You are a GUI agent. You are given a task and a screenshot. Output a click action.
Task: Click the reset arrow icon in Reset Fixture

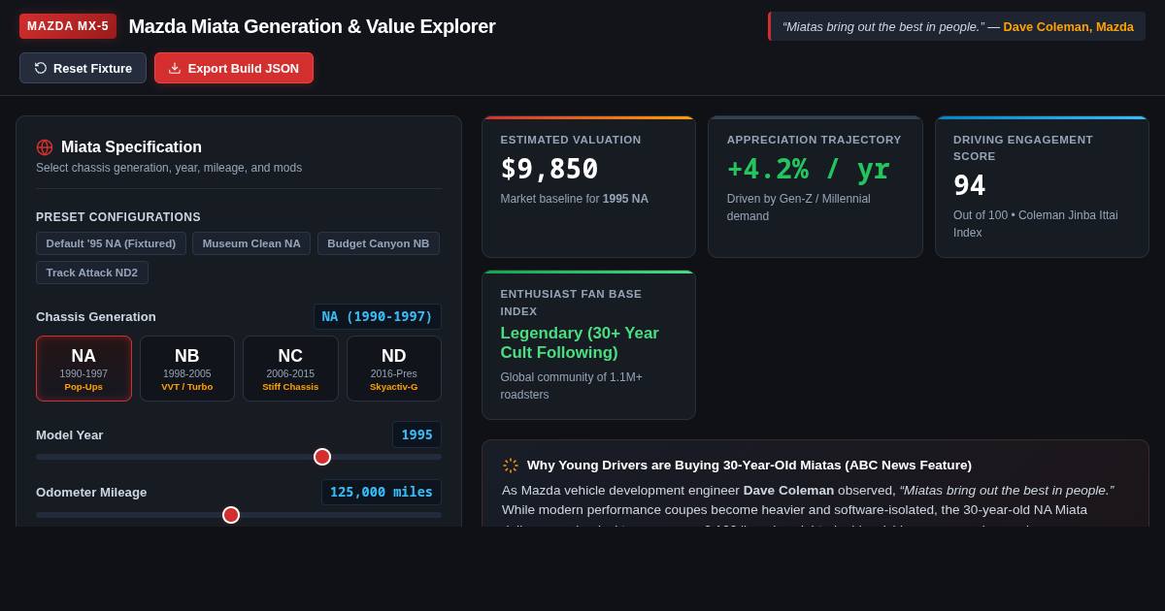41,68
